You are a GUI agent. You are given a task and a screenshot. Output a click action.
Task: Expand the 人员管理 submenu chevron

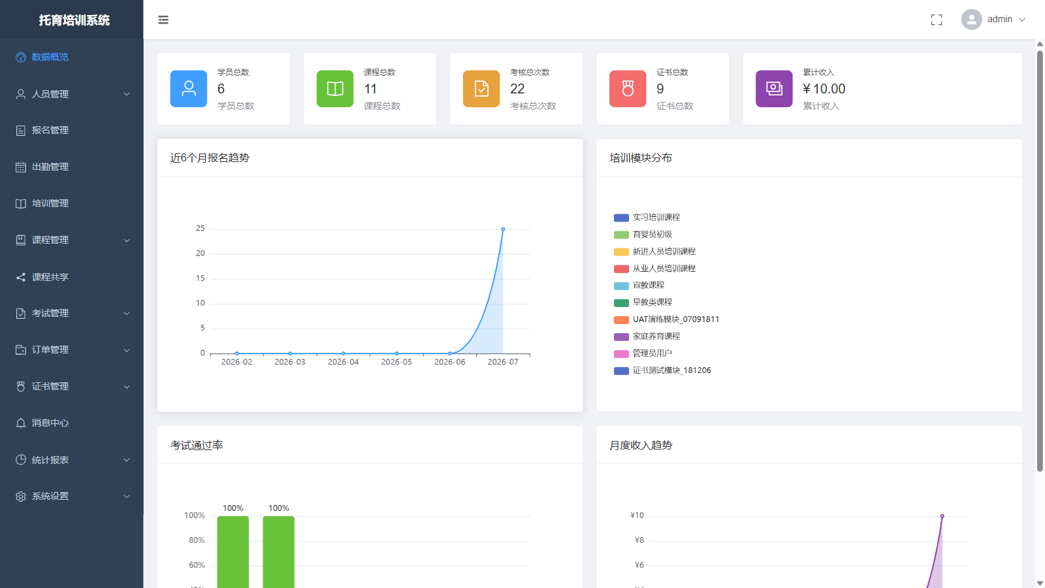[127, 94]
